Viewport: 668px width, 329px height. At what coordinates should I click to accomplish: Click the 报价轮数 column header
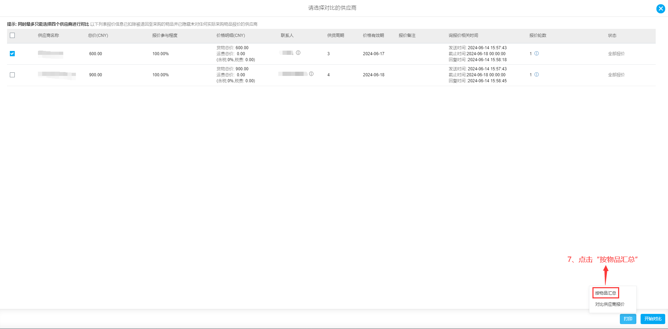[538, 36]
